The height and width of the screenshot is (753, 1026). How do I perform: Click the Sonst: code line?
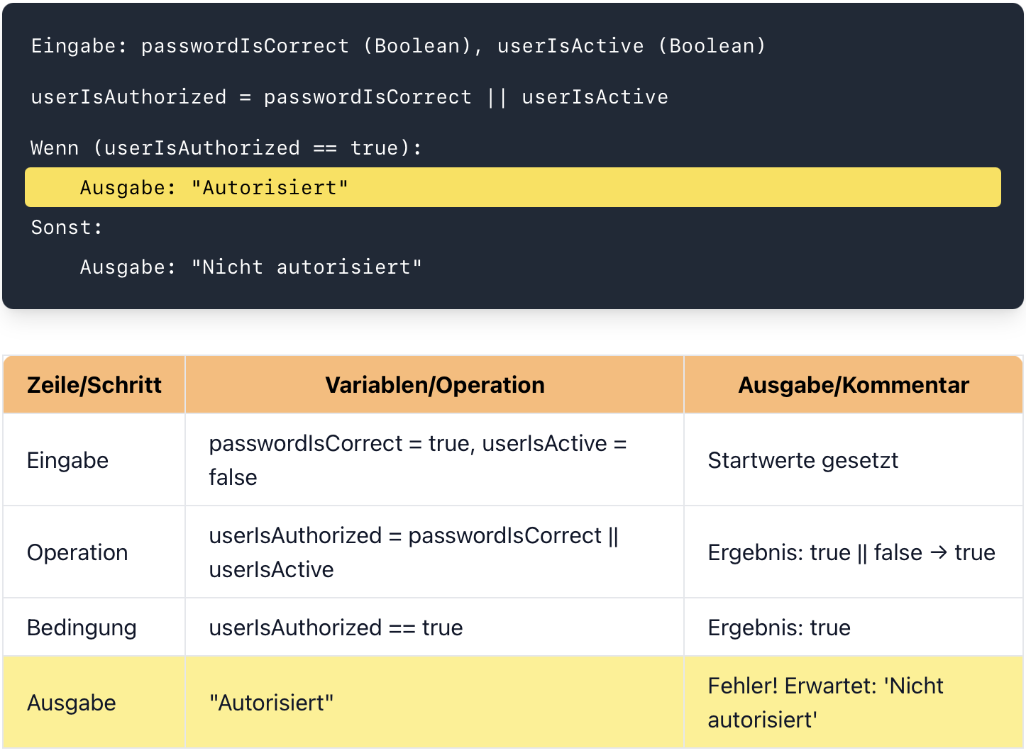[x=67, y=228]
